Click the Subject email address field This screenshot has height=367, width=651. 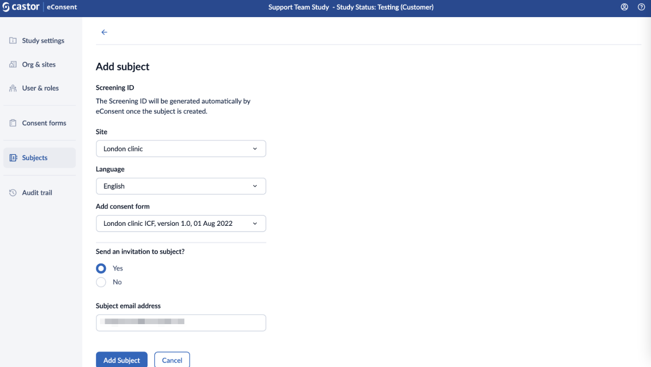(x=181, y=323)
